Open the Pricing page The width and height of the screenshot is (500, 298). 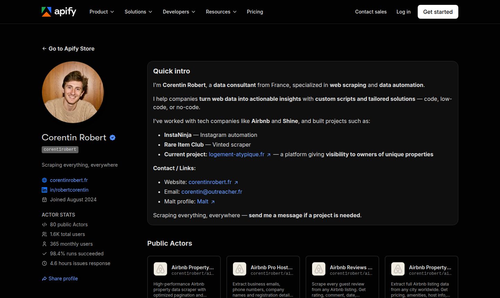255,12
